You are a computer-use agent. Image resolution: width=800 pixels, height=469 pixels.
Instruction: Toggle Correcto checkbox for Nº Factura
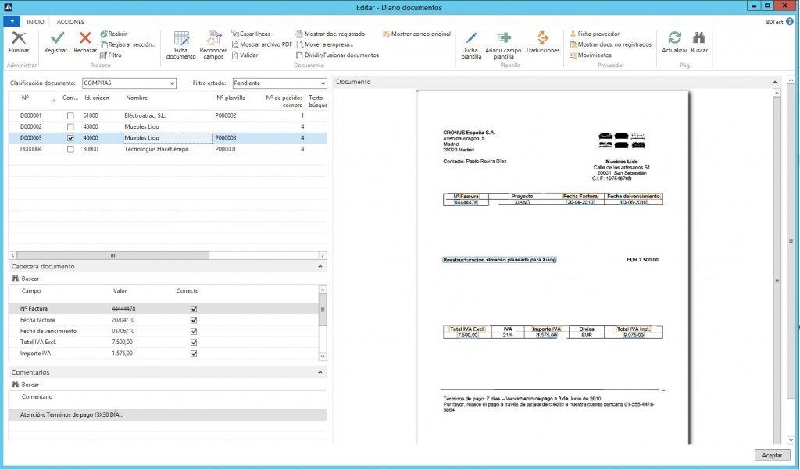[x=194, y=309]
